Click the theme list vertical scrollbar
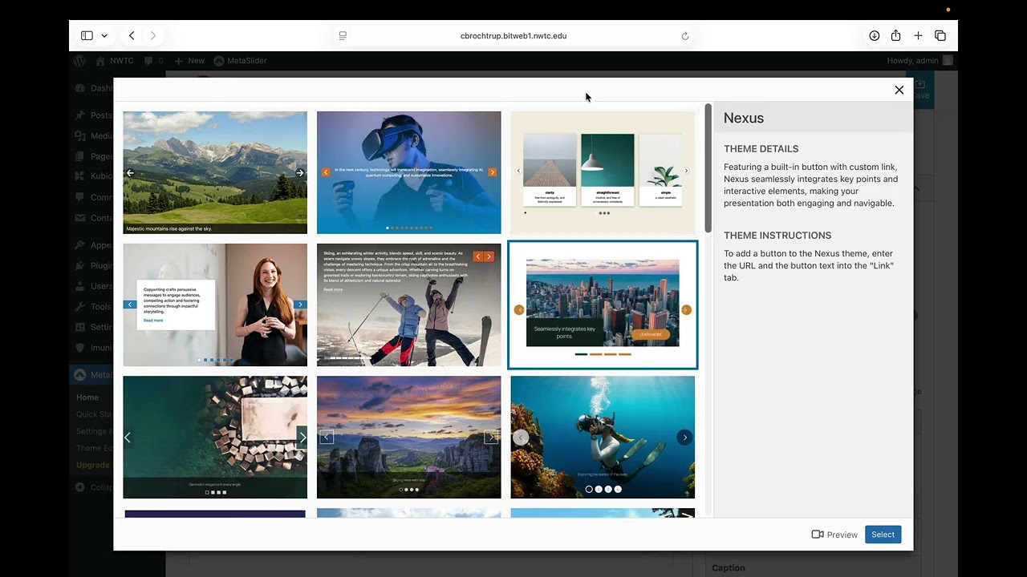 pos(708,168)
